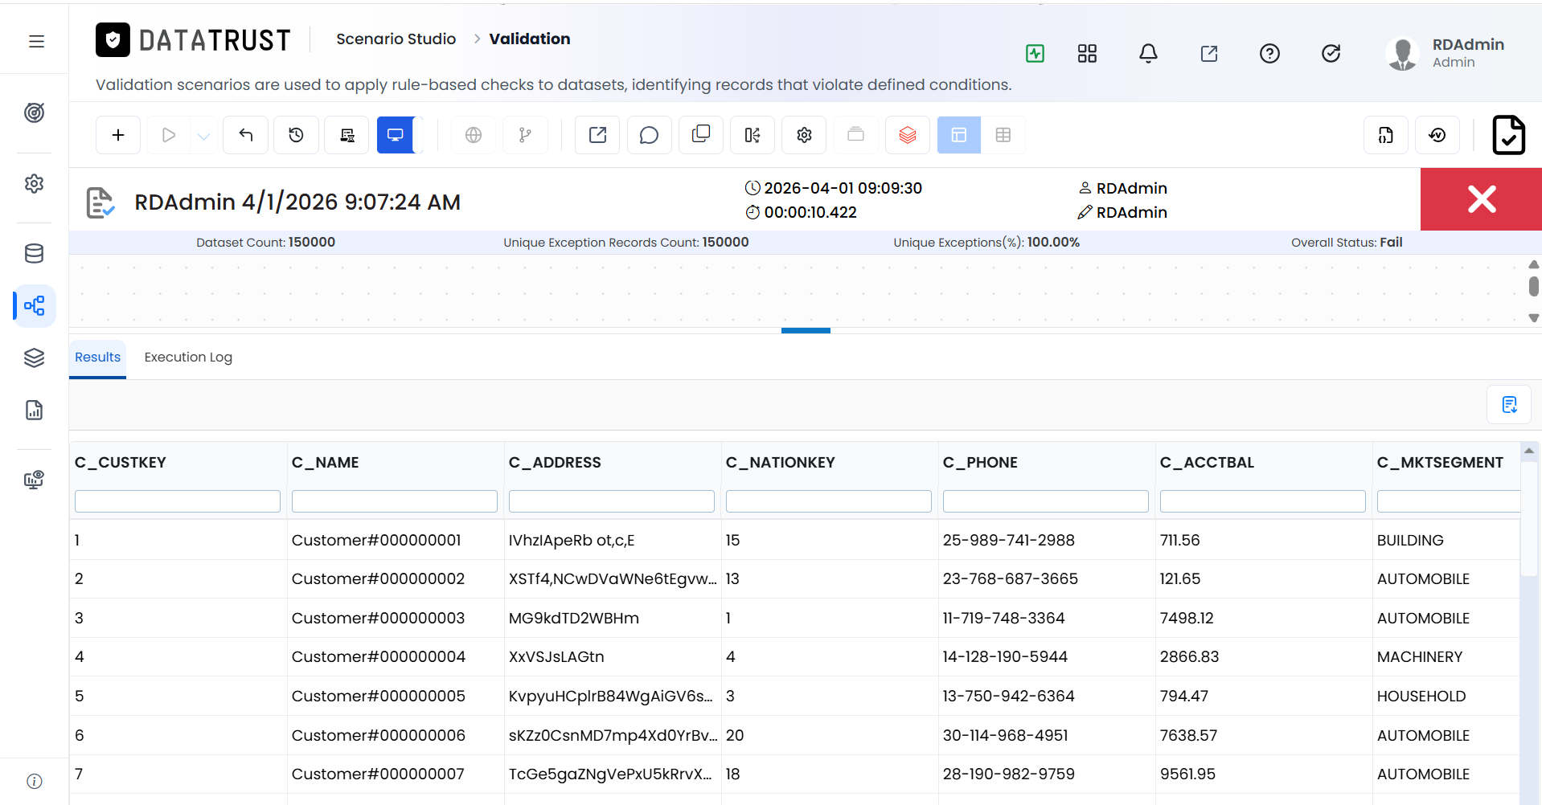The image size is (1542, 805).
Task: Click the globe icon in toolbar
Action: click(x=474, y=135)
